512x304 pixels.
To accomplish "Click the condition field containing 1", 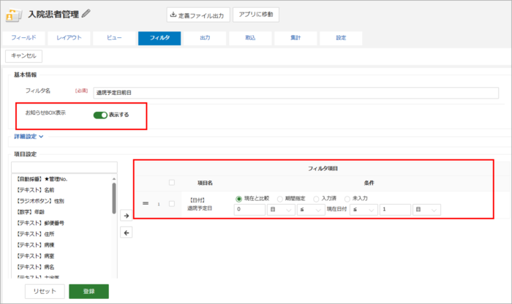I will tap(395, 210).
